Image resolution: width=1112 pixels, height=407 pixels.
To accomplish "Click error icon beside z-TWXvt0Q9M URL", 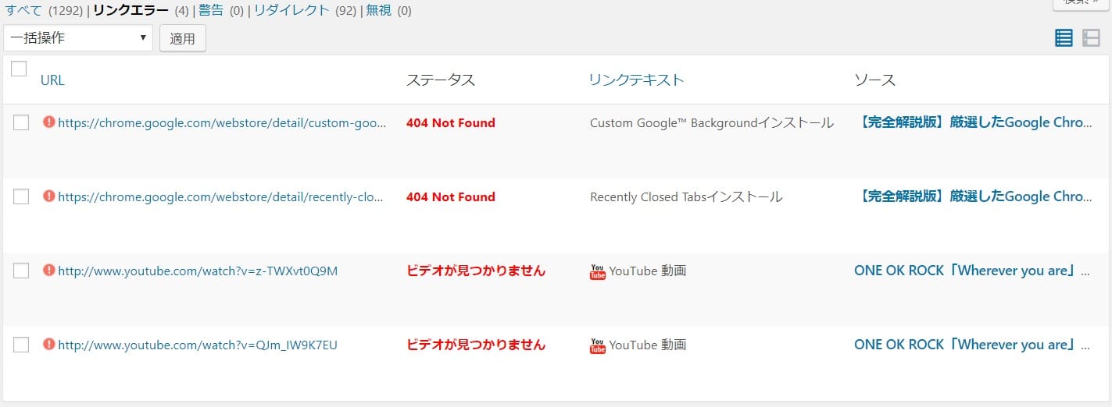I will [x=49, y=271].
